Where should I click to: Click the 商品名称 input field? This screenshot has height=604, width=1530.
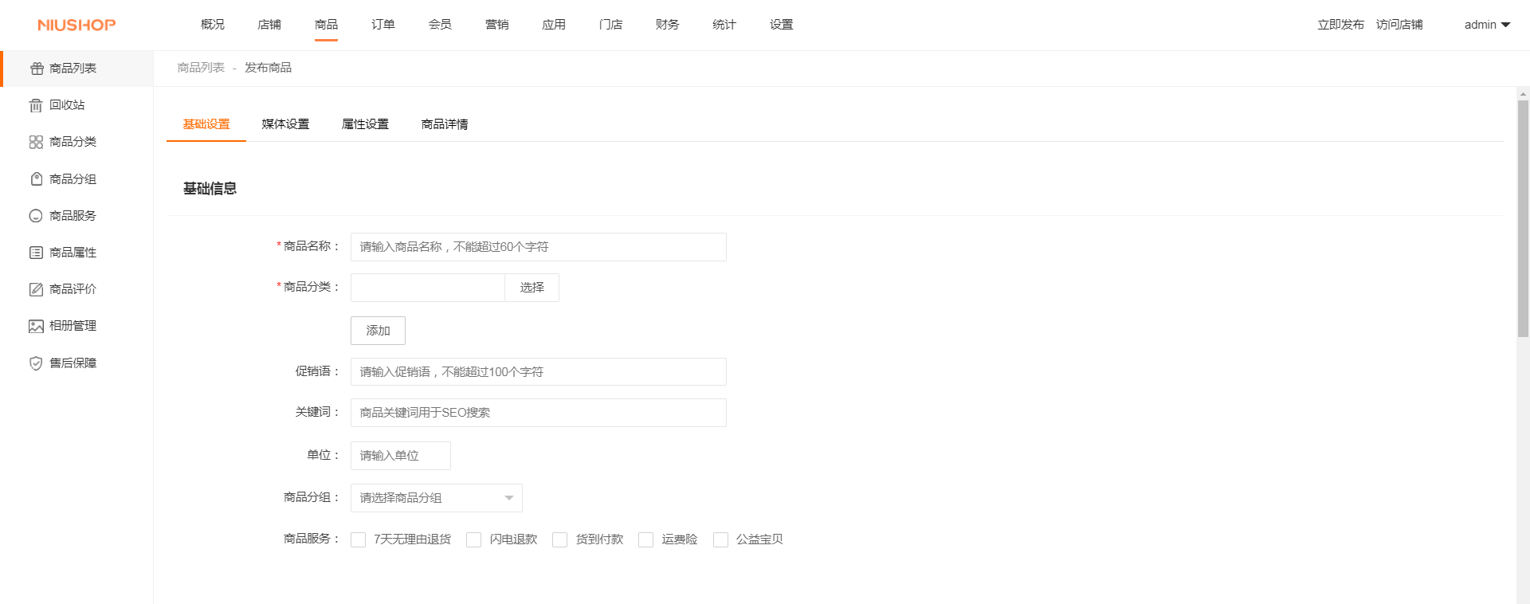point(539,247)
